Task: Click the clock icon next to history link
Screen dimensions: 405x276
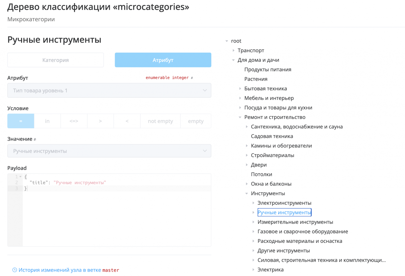Action: point(14,270)
